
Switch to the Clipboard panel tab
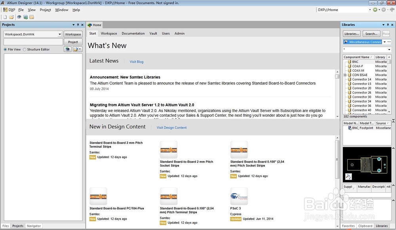point(365,226)
